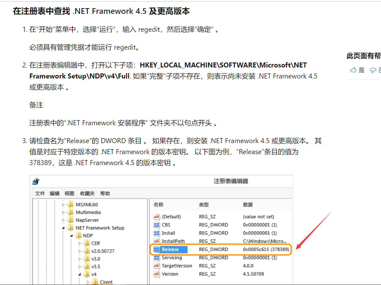Open the 文件 menu
The image size is (381, 285).
(40, 193)
